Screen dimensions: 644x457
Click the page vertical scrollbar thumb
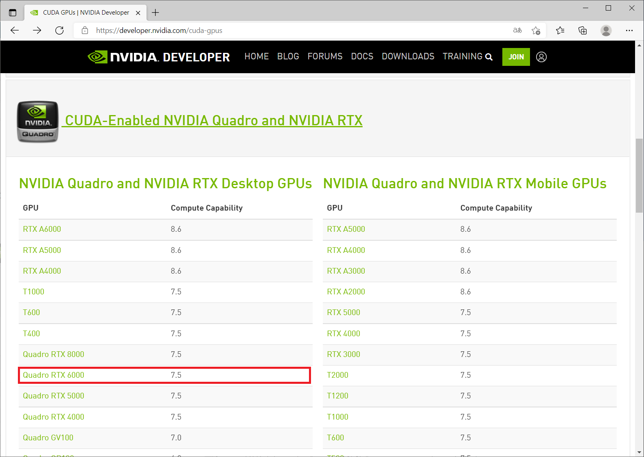click(x=639, y=175)
